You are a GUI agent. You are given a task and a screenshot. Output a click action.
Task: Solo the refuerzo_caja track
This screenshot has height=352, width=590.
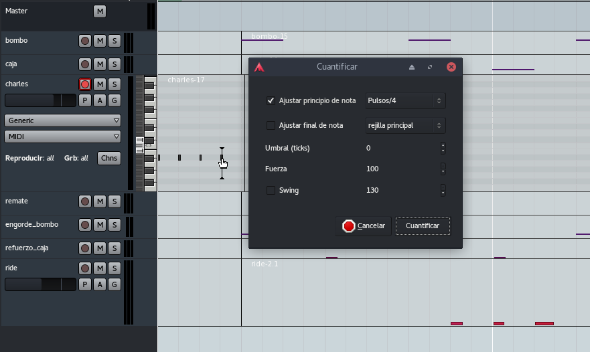pyautogui.click(x=115, y=248)
